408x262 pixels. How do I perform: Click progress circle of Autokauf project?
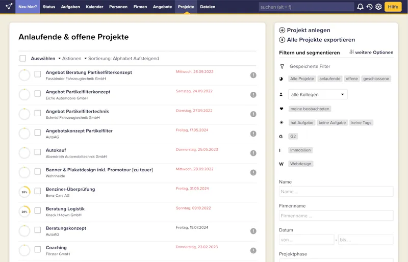tap(24, 153)
